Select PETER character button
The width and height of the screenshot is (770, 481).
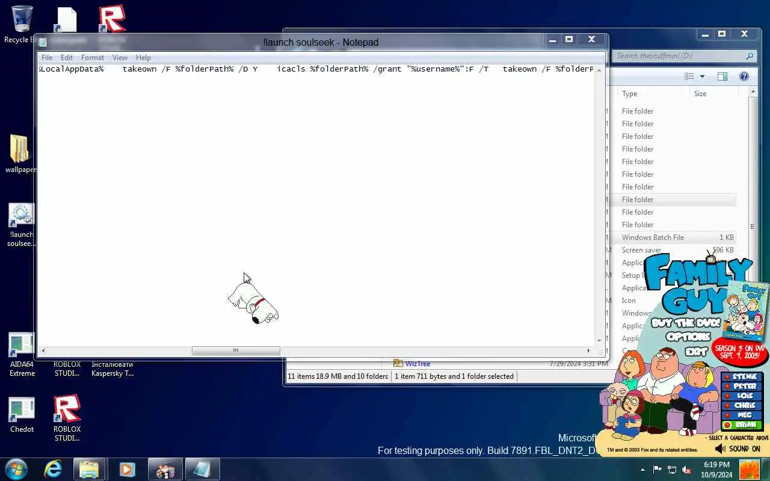[742, 387]
